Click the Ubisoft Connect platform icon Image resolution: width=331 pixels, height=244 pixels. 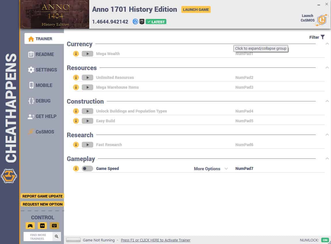click(135, 22)
